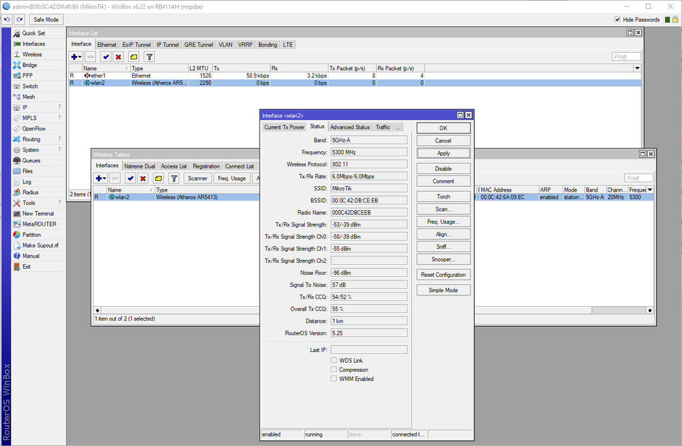Click the Torch button
The height and width of the screenshot is (446, 682).
443,196
